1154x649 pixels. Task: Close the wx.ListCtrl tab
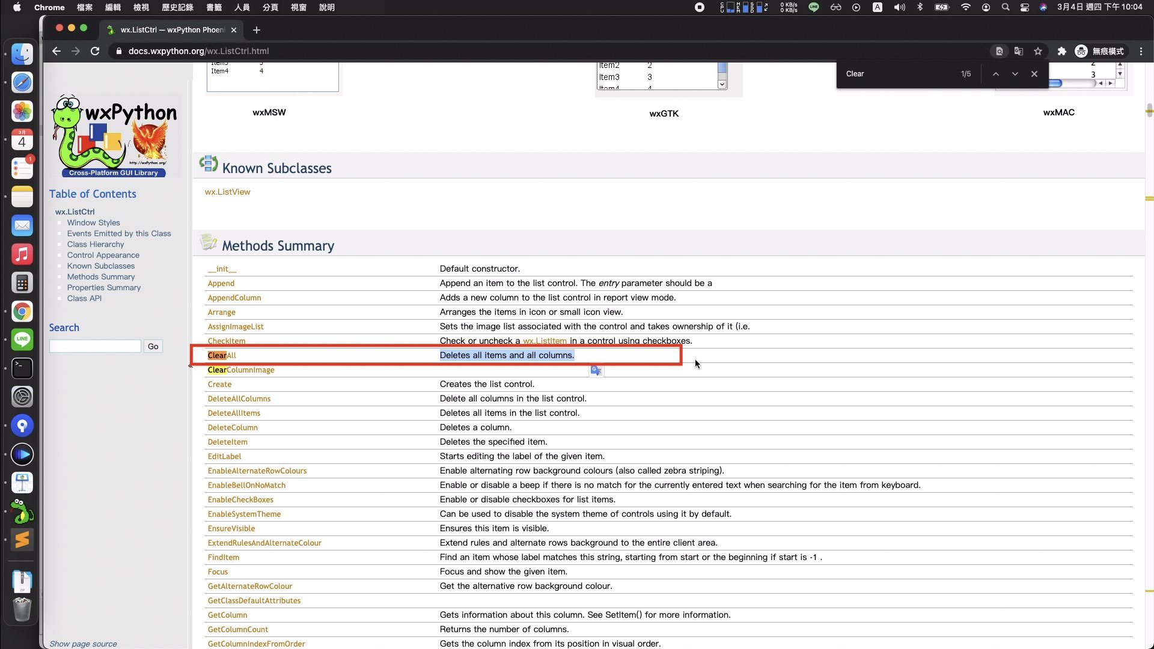[234, 29]
